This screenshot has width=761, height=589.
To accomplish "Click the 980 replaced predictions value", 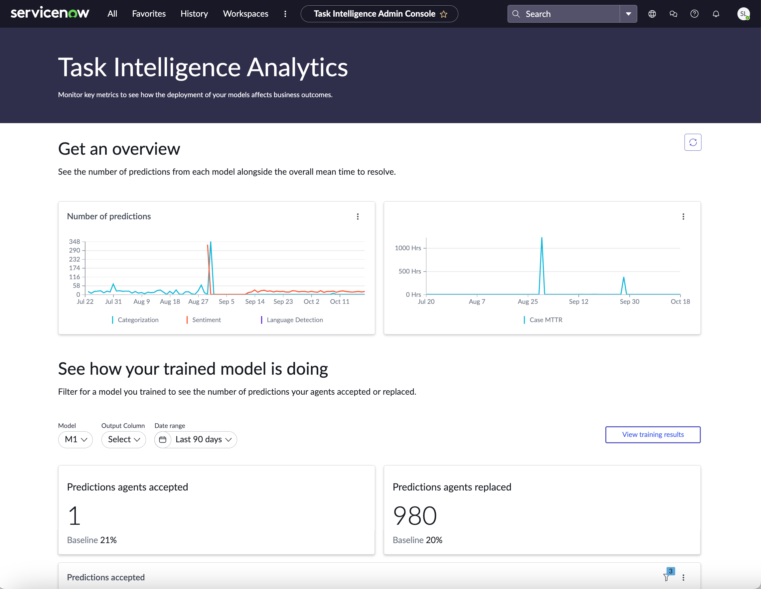I will (415, 516).
